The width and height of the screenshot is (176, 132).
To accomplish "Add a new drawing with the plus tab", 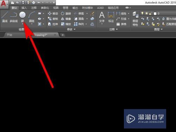I will click(63, 35).
